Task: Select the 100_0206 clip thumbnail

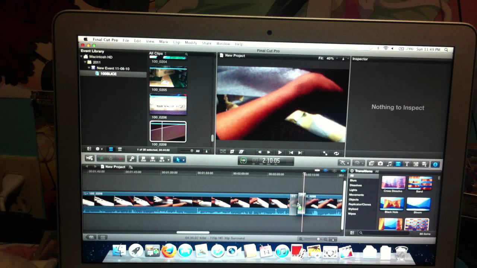Action: click(x=168, y=105)
